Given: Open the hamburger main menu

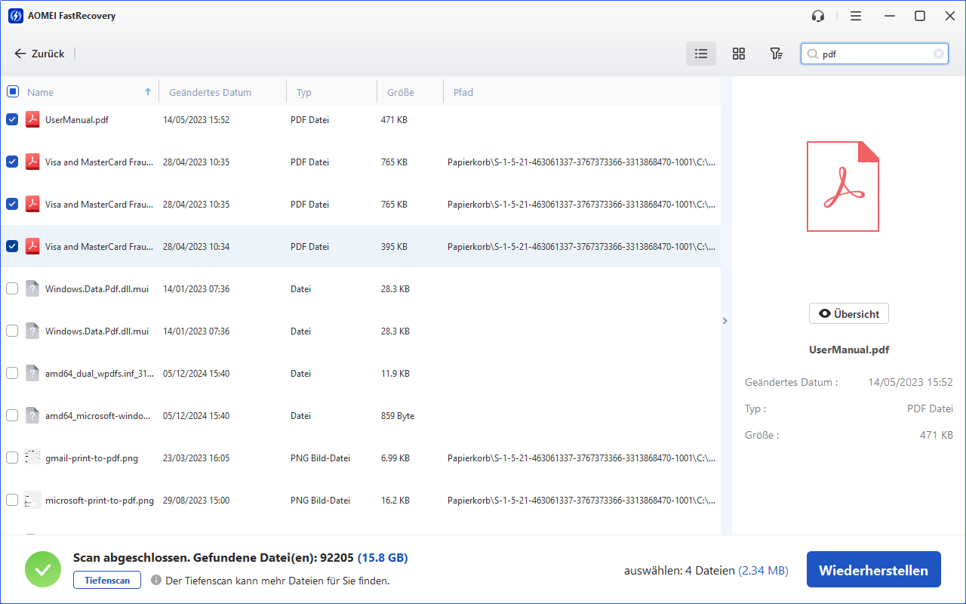Looking at the screenshot, I should (855, 16).
